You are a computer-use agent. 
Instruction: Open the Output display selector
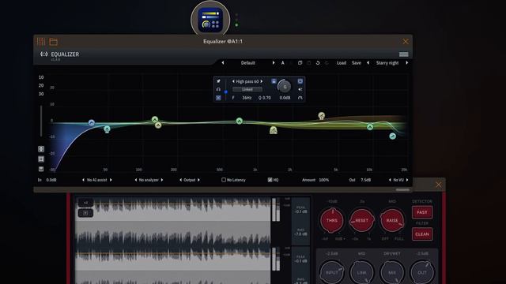click(190, 180)
